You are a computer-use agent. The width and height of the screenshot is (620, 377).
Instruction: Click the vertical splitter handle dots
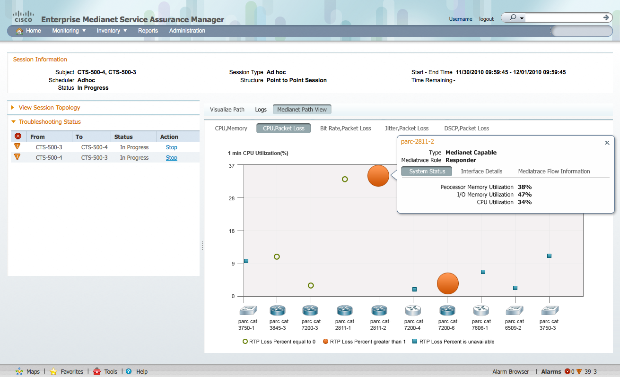tap(202, 246)
